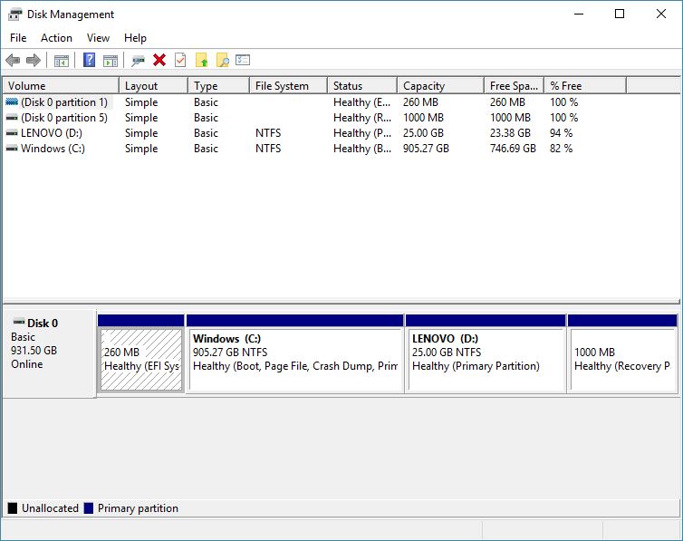Toggle the Show/Hide Action Pane icon
Screen dimensions: 683x541
[x=111, y=60]
